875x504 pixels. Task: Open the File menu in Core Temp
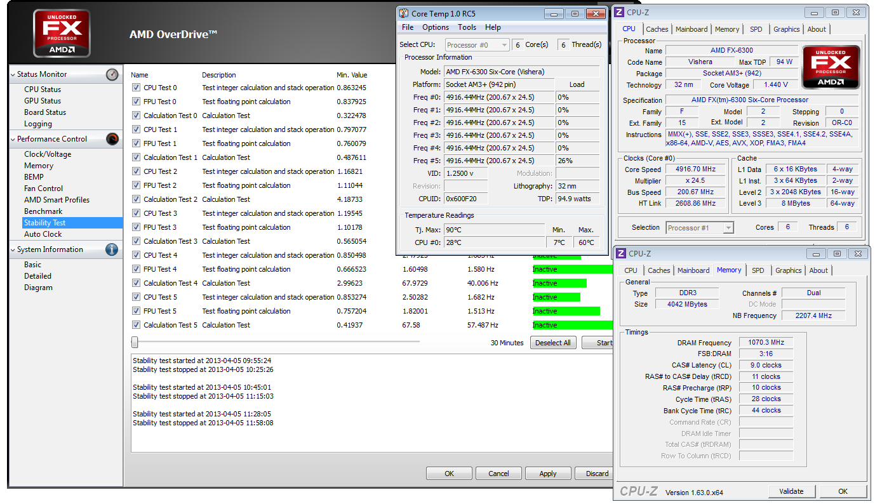tap(408, 27)
